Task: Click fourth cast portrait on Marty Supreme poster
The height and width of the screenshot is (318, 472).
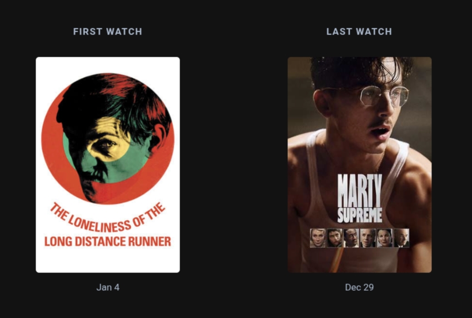Action: pyautogui.click(x=368, y=238)
